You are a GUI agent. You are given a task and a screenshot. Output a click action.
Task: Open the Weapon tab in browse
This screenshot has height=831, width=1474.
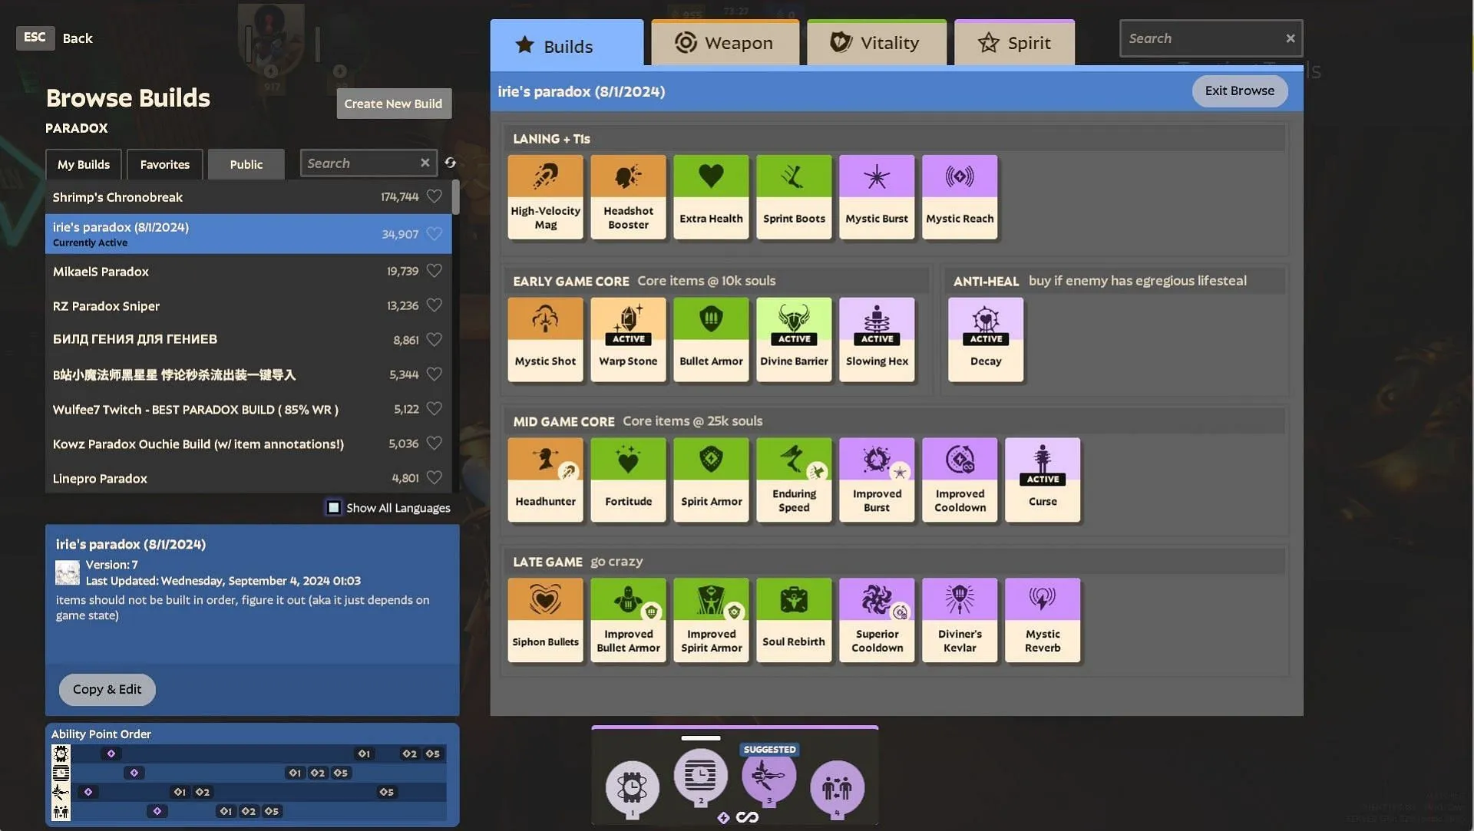pyautogui.click(x=725, y=42)
